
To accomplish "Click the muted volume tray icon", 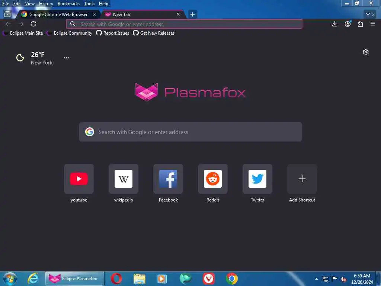I will pyautogui.click(x=343, y=279).
